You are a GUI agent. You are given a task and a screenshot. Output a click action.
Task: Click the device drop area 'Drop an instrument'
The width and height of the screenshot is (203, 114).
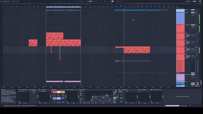[x=182, y=96]
